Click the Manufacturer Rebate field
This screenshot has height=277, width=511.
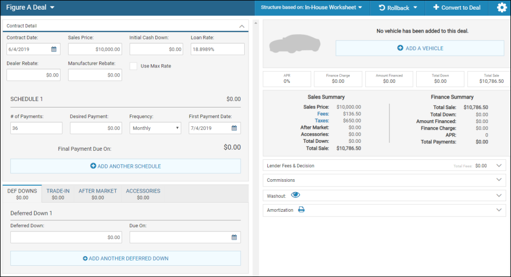click(95, 75)
